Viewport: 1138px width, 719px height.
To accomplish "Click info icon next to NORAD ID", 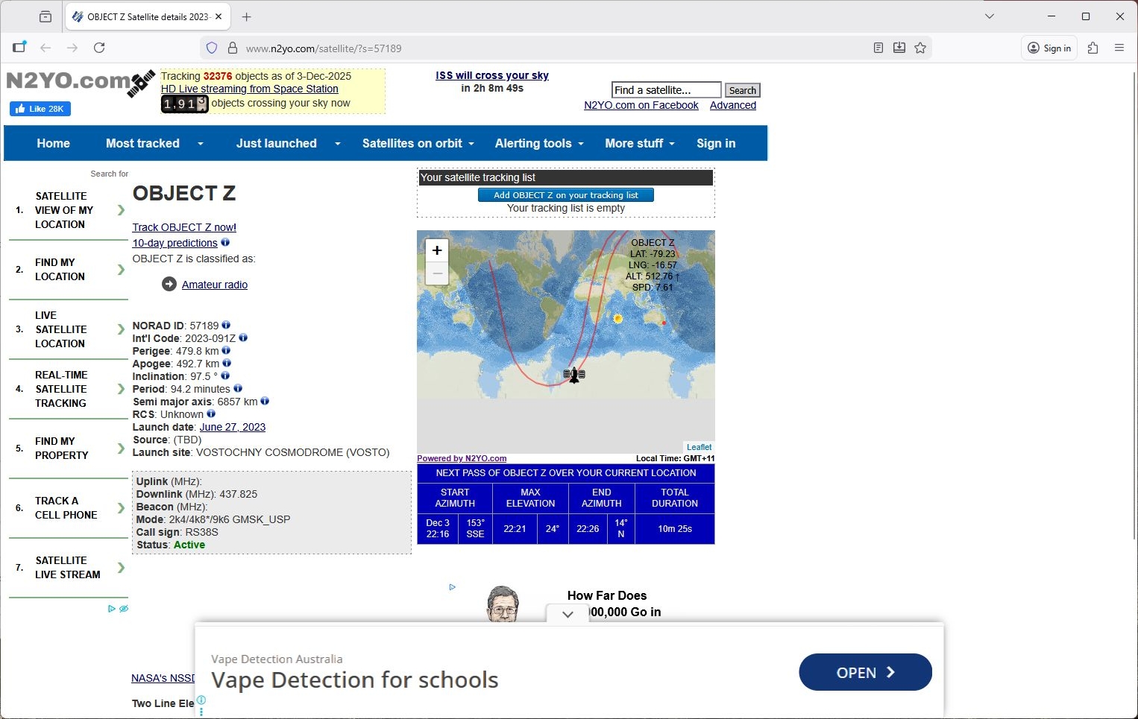I will 226,325.
